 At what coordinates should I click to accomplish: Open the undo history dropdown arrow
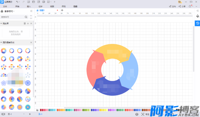[19, 2]
